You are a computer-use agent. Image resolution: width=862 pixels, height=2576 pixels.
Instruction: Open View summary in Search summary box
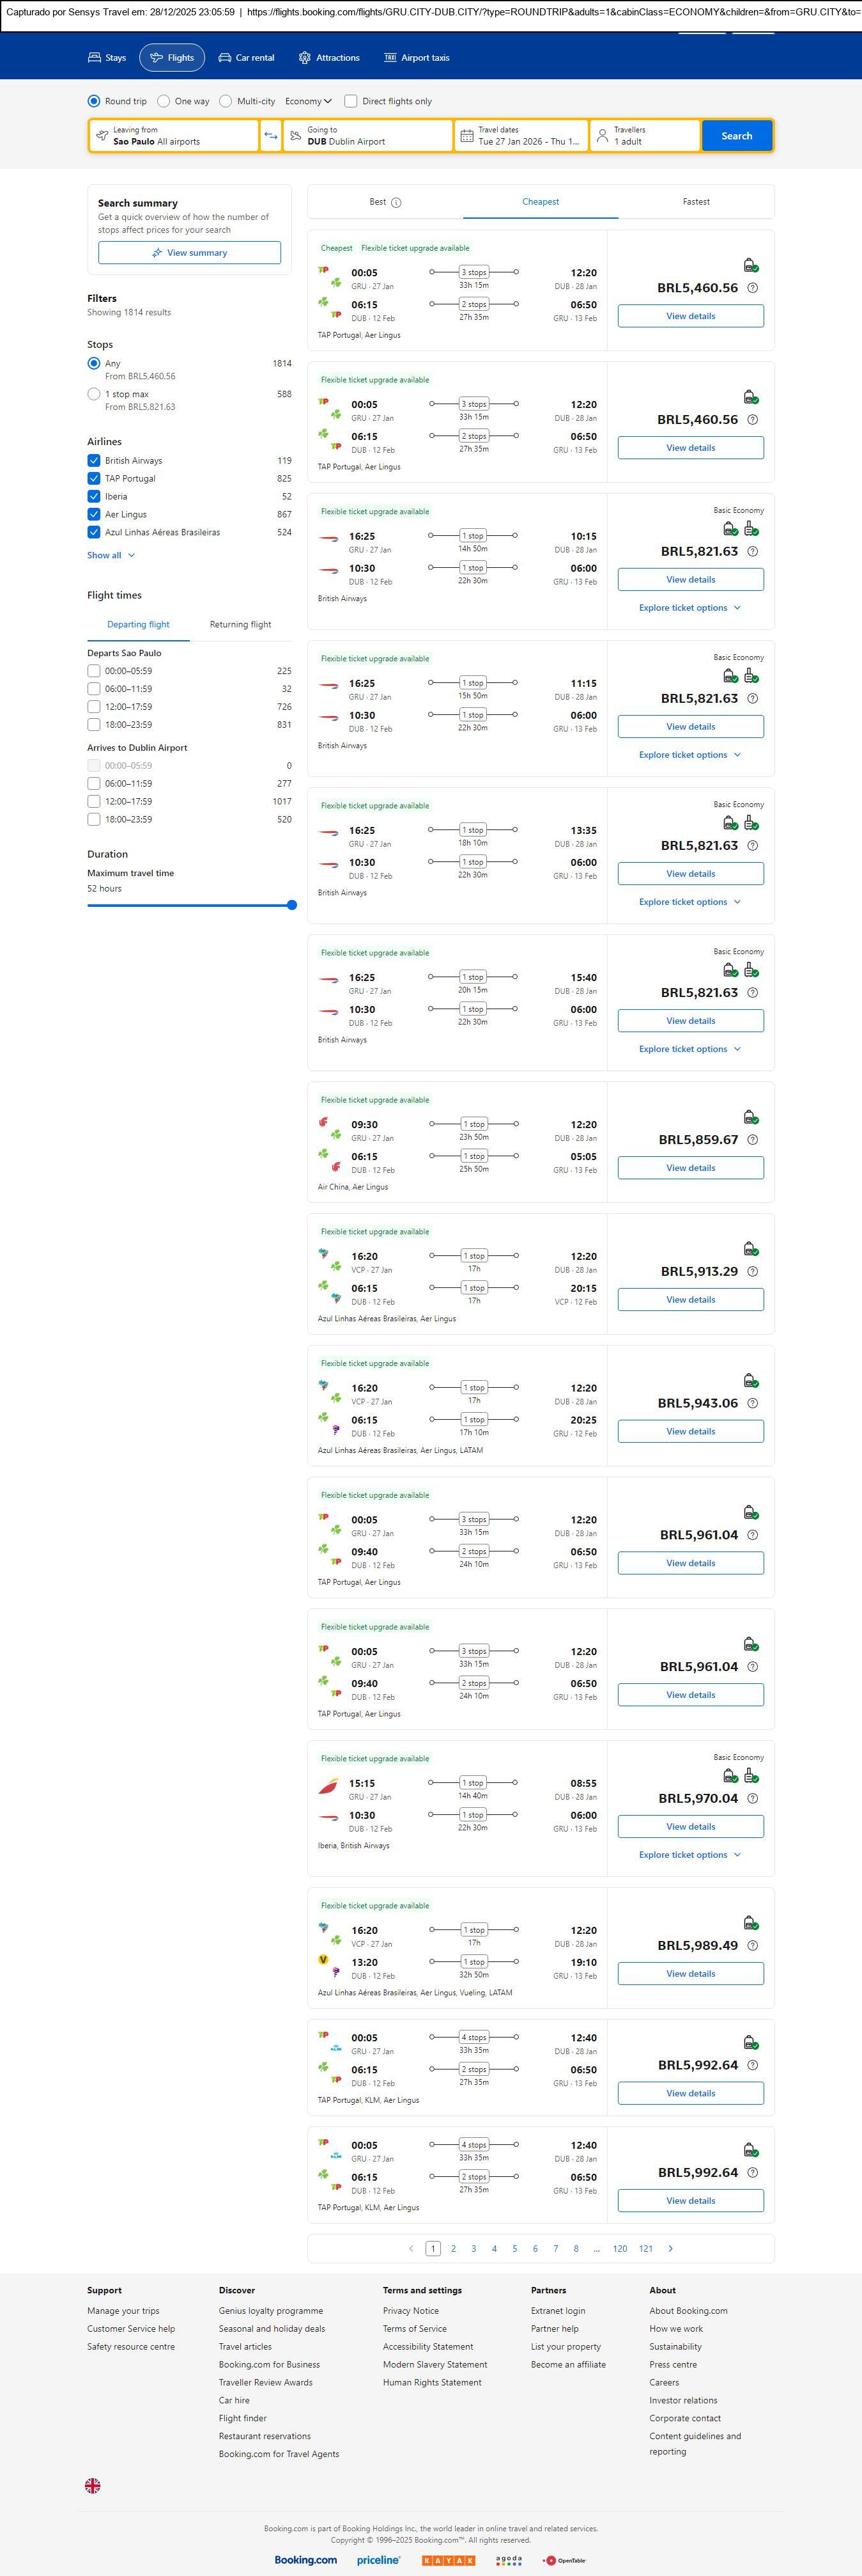pyautogui.click(x=190, y=253)
